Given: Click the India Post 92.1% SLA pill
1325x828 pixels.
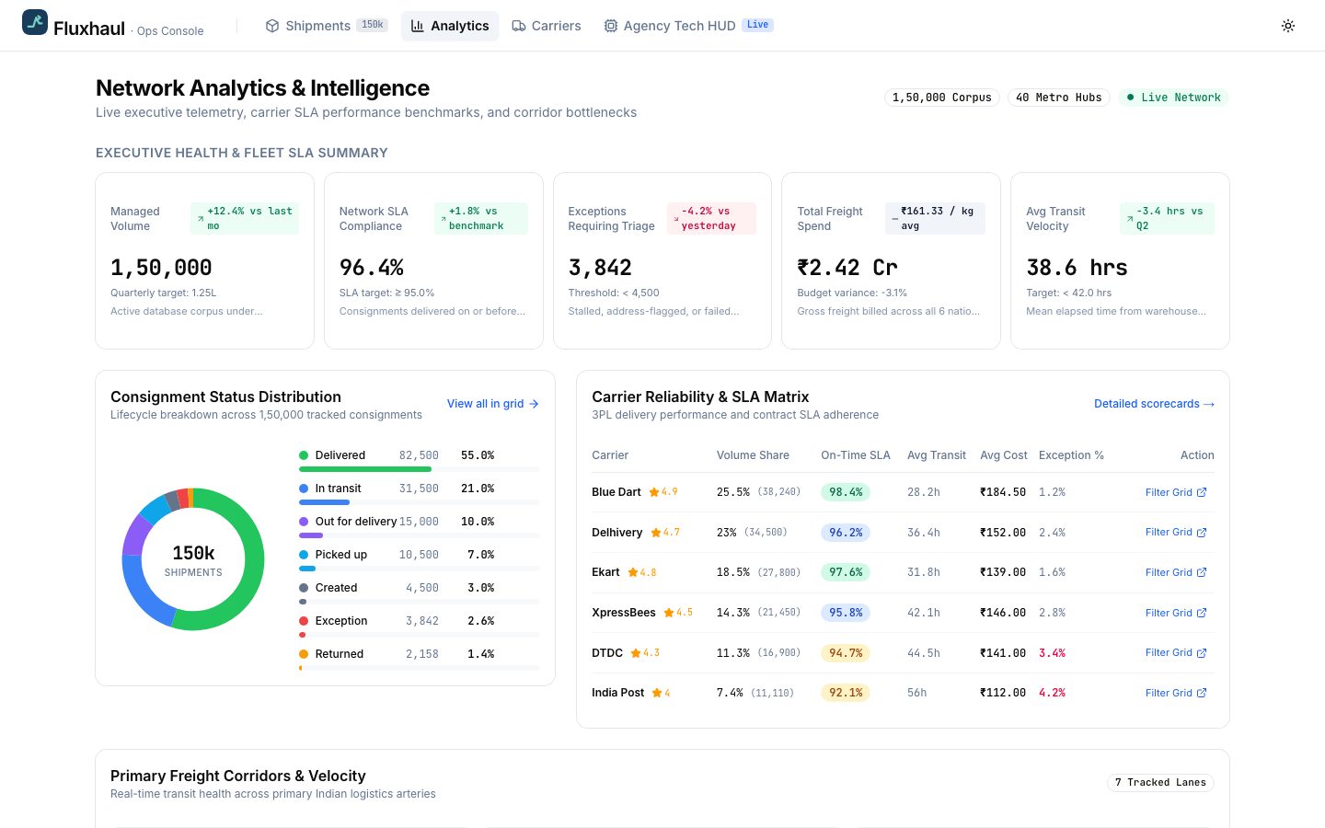Looking at the screenshot, I should (846, 693).
